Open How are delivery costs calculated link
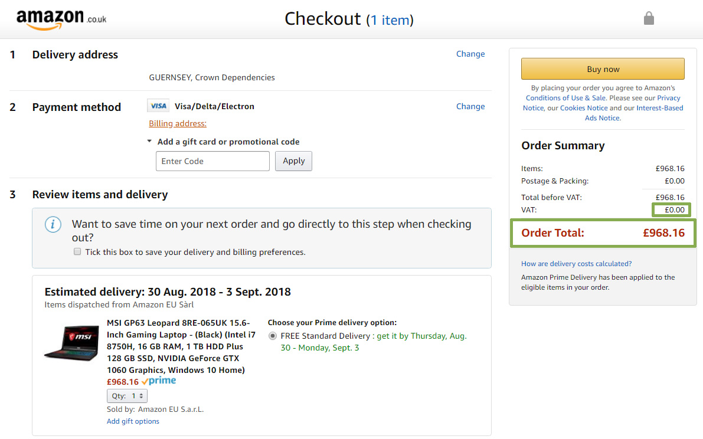The image size is (703, 439). click(576, 264)
